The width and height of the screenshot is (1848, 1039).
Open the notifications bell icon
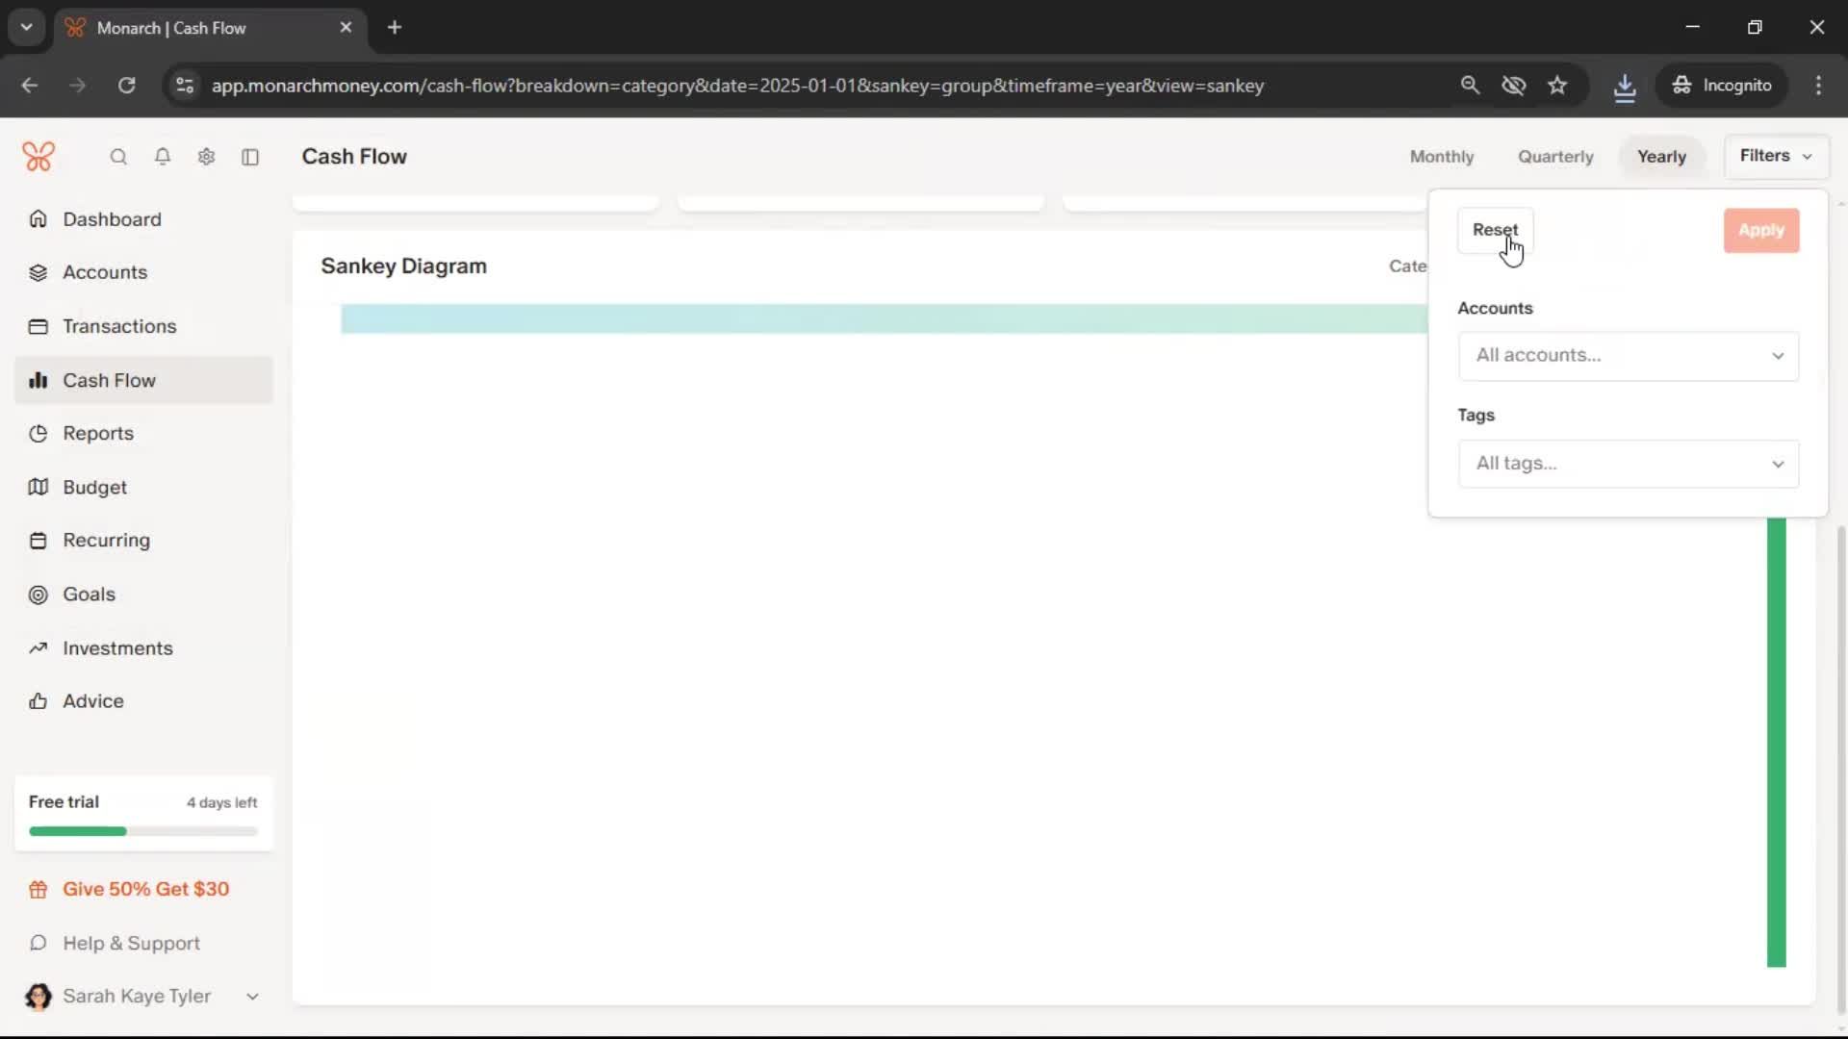pyautogui.click(x=163, y=157)
